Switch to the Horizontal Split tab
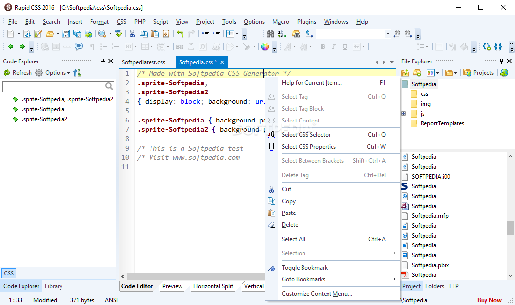The height and width of the screenshot is (305, 515). (x=213, y=286)
